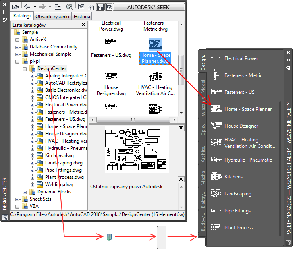The image size is (293, 253).
Task: Toggle DesignCenter auto-hide icon
Action: (x=5, y=12)
